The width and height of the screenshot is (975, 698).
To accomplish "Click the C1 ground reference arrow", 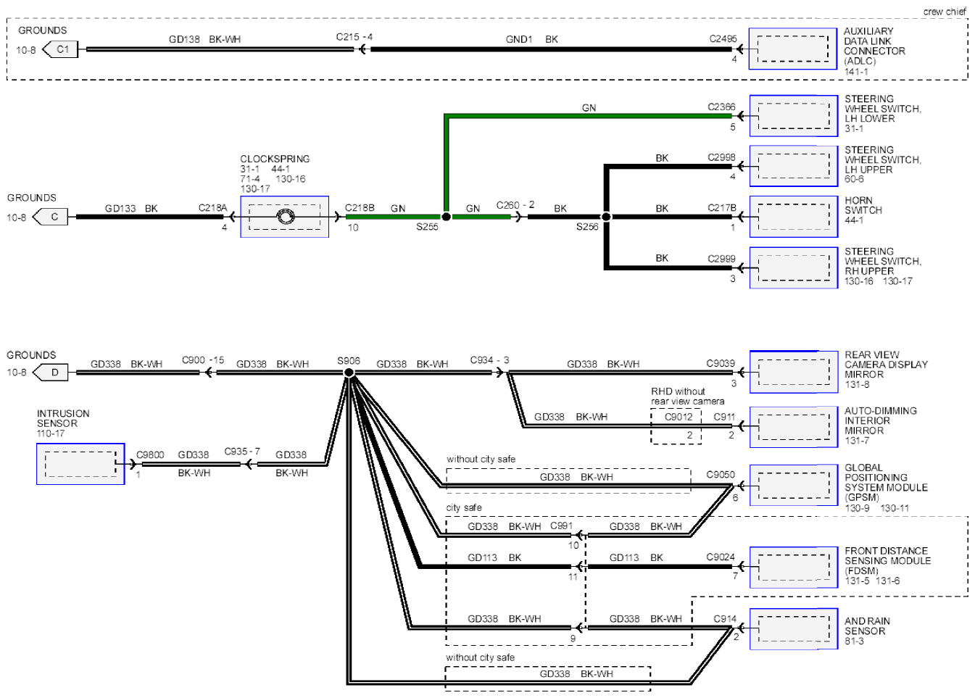I will [x=60, y=49].
